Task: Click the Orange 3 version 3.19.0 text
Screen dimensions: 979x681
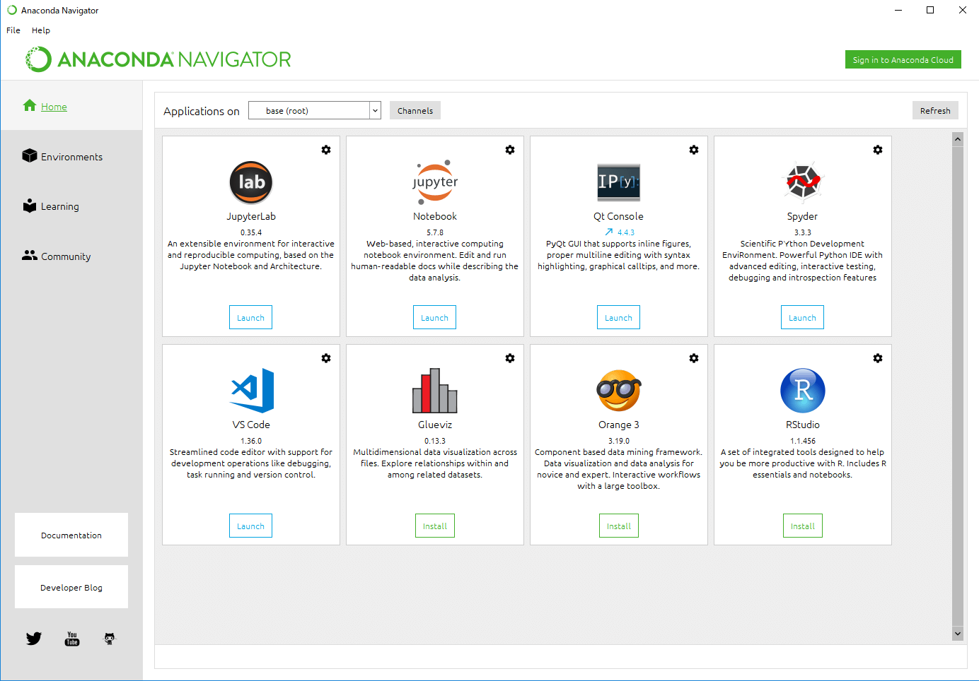Action: pos(619,441)
